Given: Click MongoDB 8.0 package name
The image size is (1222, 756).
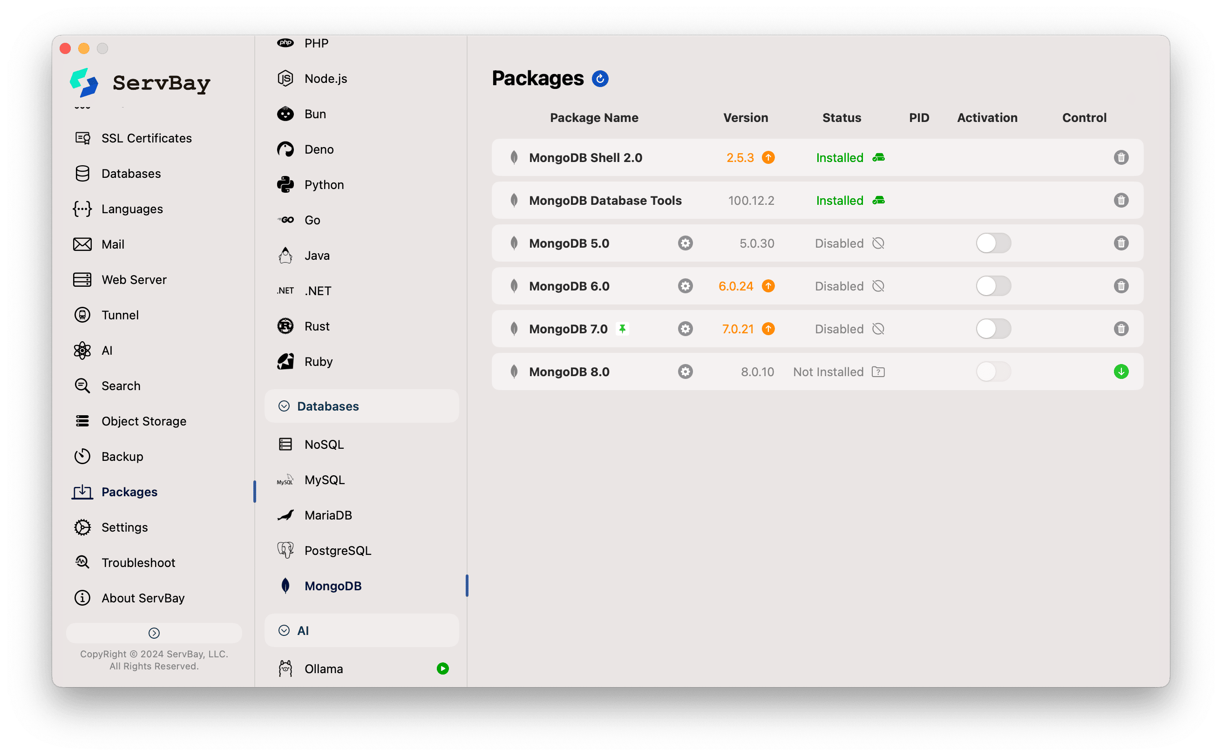Looking at the screenshot, I should [x=569, y=372].
